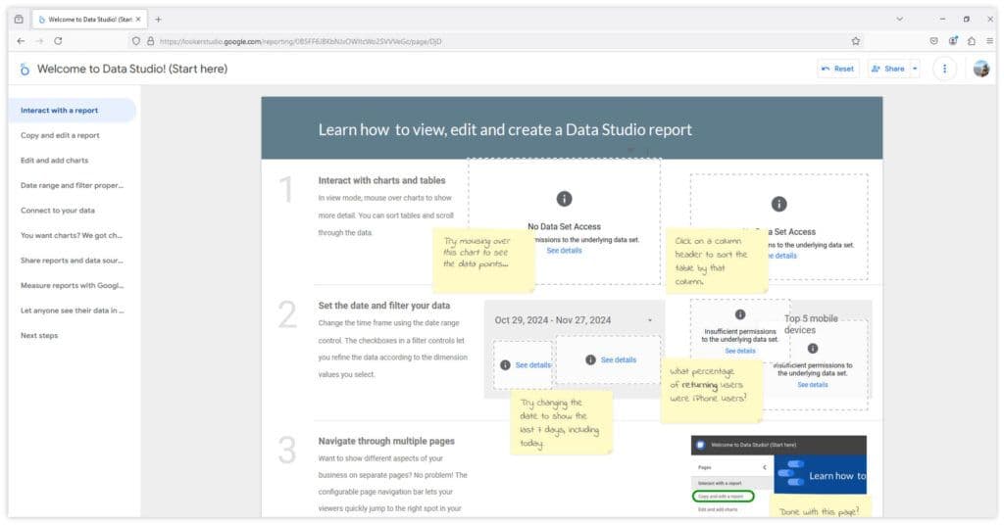The image size is (1004, 525).
Task: Open the Oct 29, 2024 - Nov 27, 2024 date range
Action: (x=574, y=320)
